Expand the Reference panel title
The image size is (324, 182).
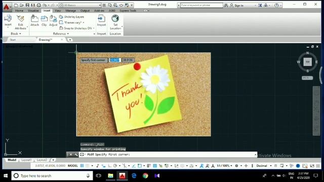click(x=61, y=34)
